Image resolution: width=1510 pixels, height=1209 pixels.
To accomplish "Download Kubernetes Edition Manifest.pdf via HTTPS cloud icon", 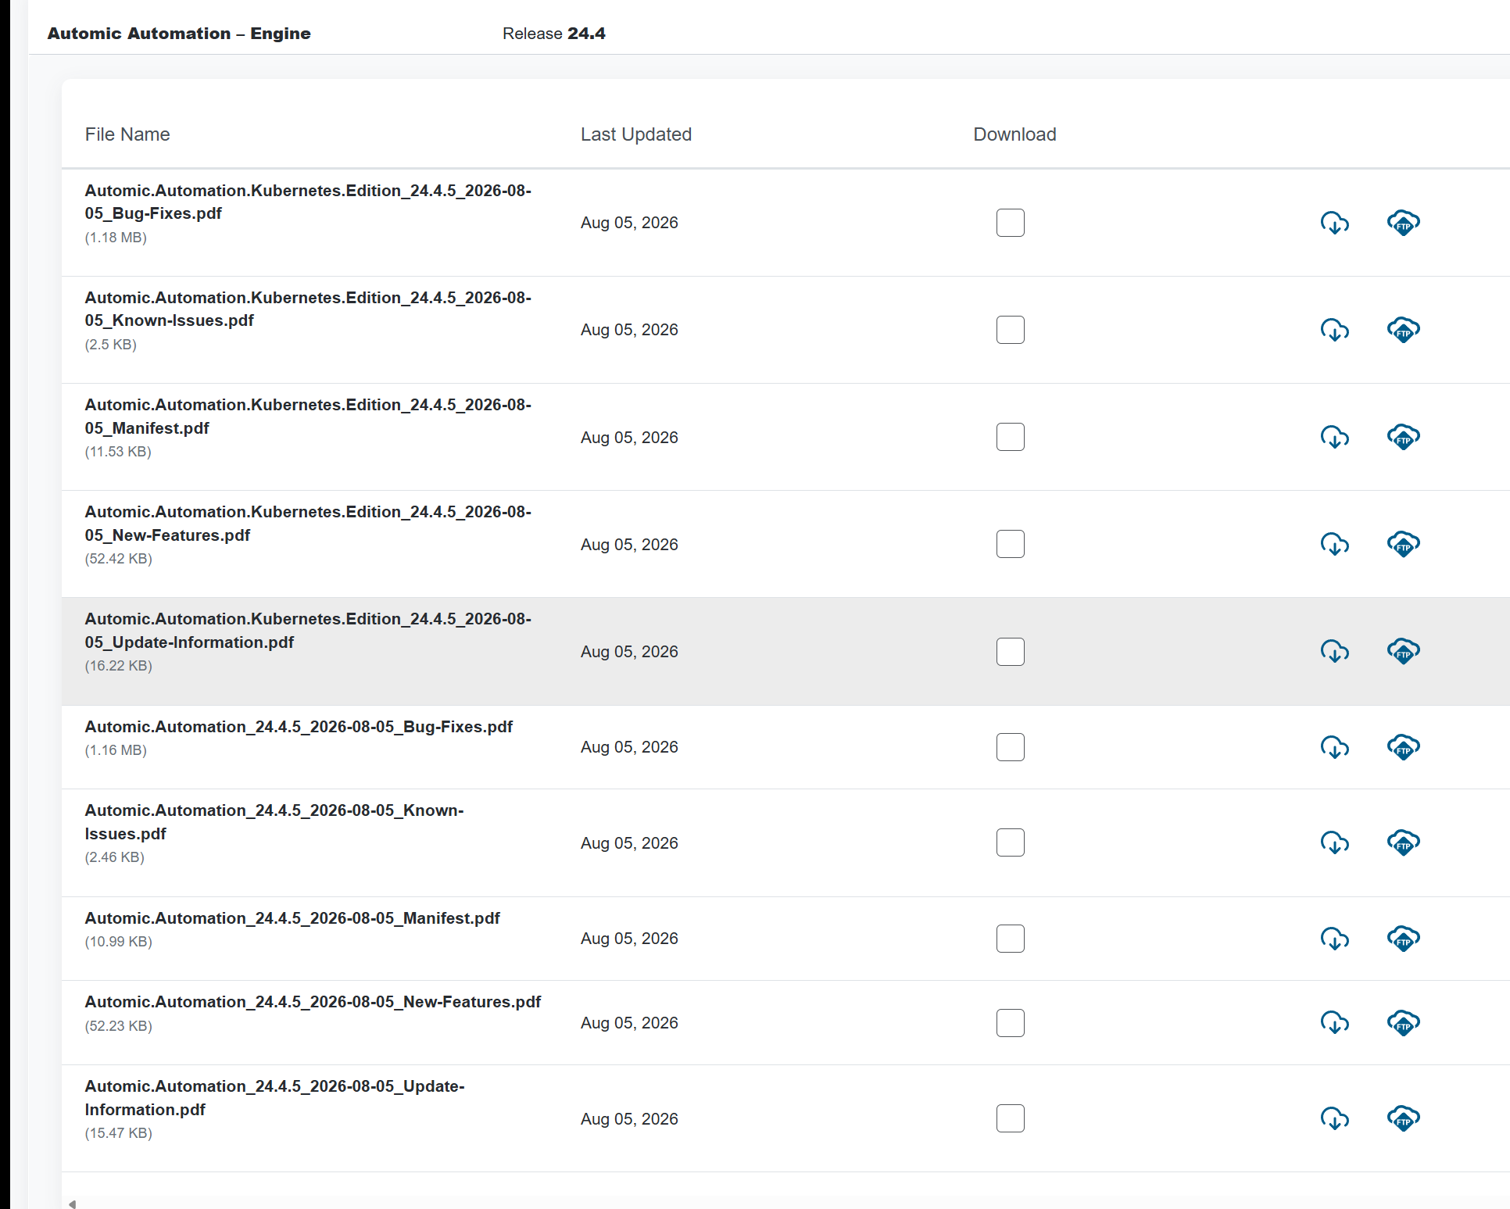I will [1335, 437].
